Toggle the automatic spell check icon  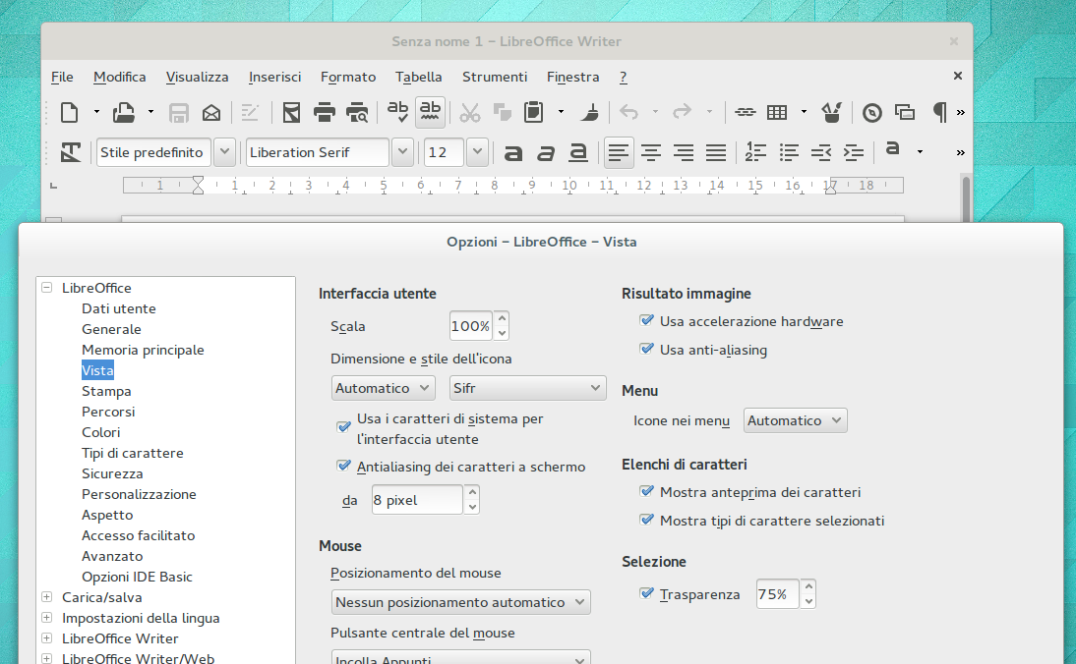[x=430, y=112]
